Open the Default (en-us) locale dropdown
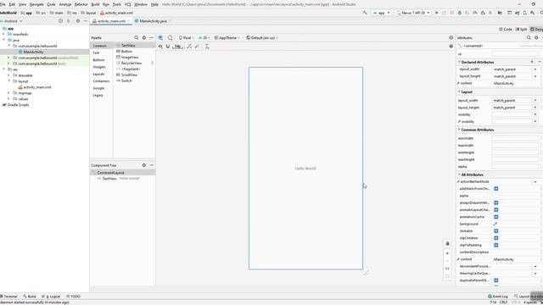The width and height of the screenshot is (543, 305). click(x=262, y=37)
